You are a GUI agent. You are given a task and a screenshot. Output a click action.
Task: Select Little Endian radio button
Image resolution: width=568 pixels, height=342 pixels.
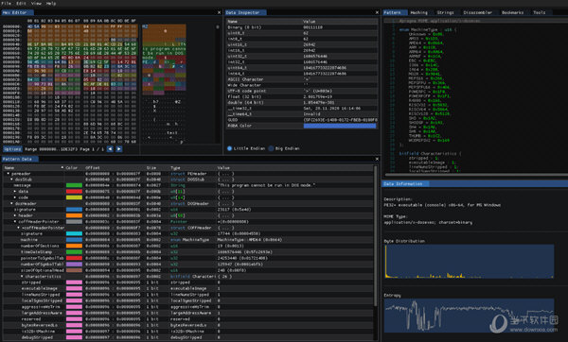(x=229, y=148)
